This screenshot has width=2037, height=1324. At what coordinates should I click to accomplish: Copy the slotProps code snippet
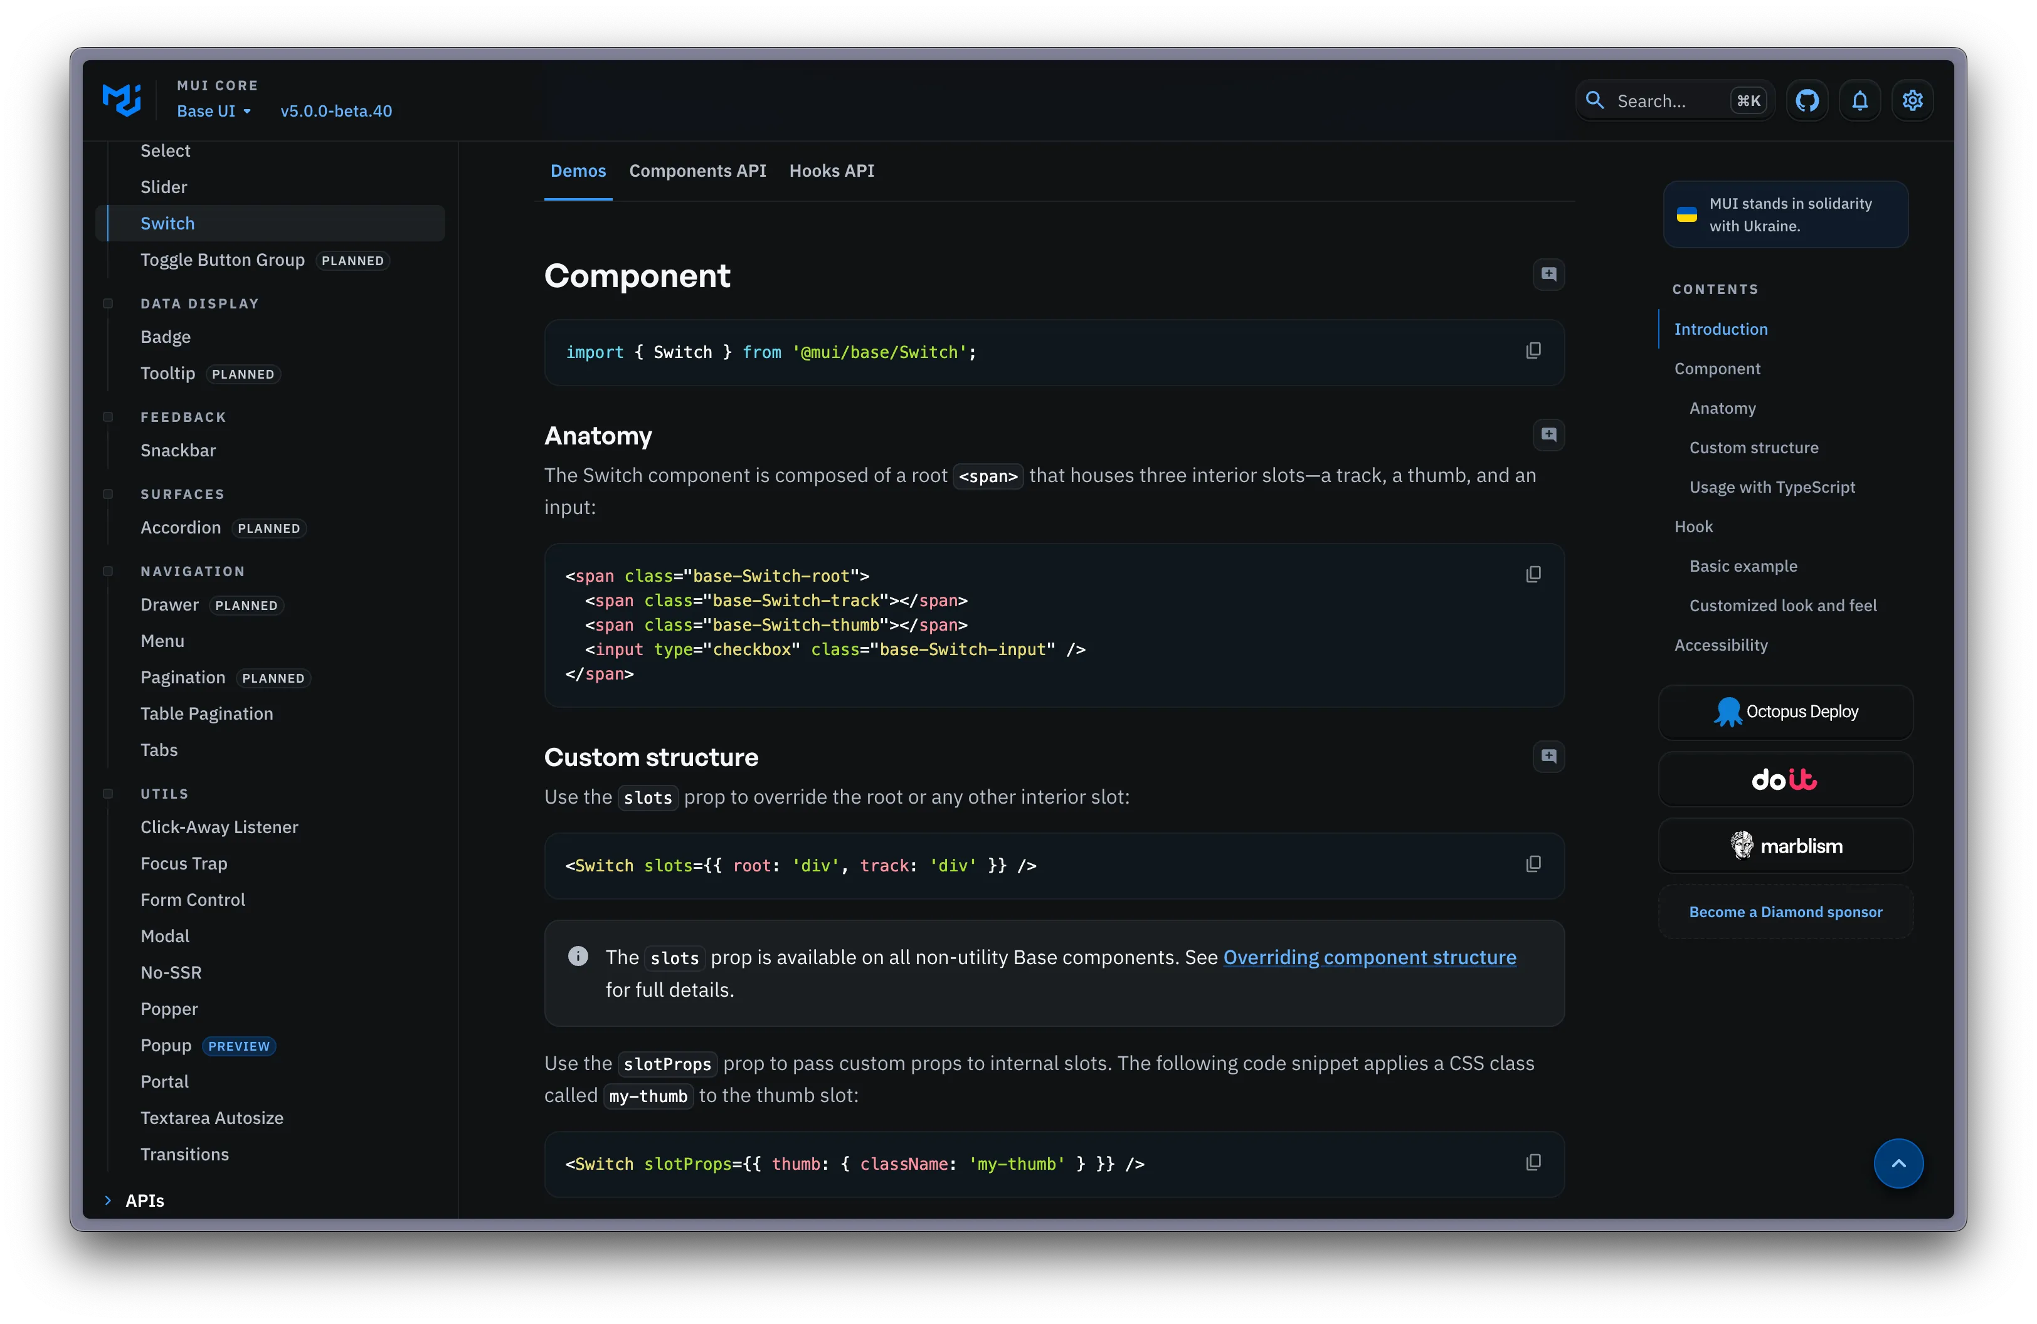[x=1533, y=1162]
